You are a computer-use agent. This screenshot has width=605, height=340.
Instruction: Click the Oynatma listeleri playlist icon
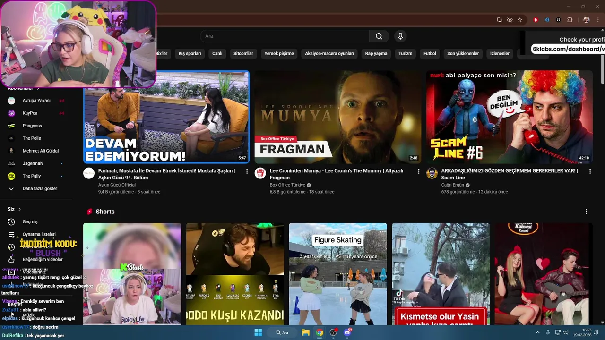tap(11, 234)
